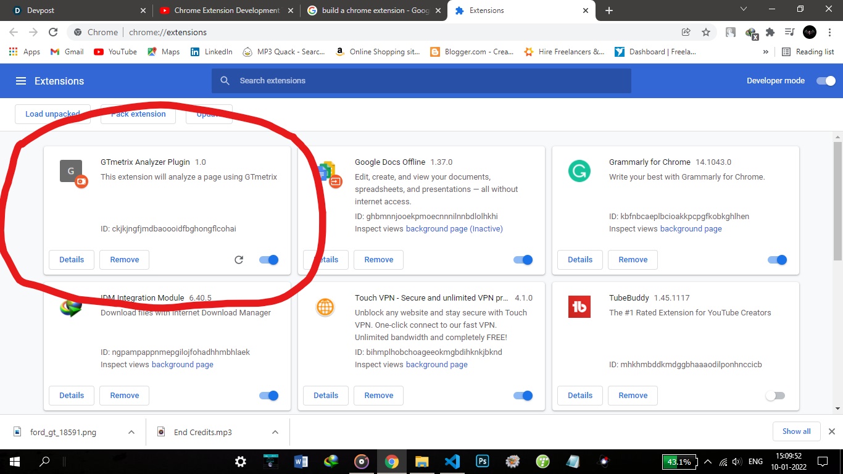Open the Windows Start menu
This screenshot has width=843, height=474.
[x=15, y=461]
